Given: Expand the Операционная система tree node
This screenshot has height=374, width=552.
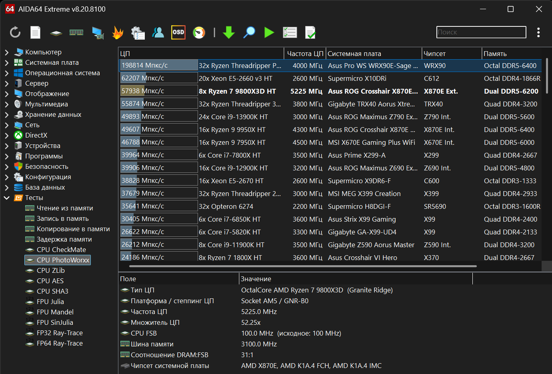Looking at the screenshot, I should 6,73.
